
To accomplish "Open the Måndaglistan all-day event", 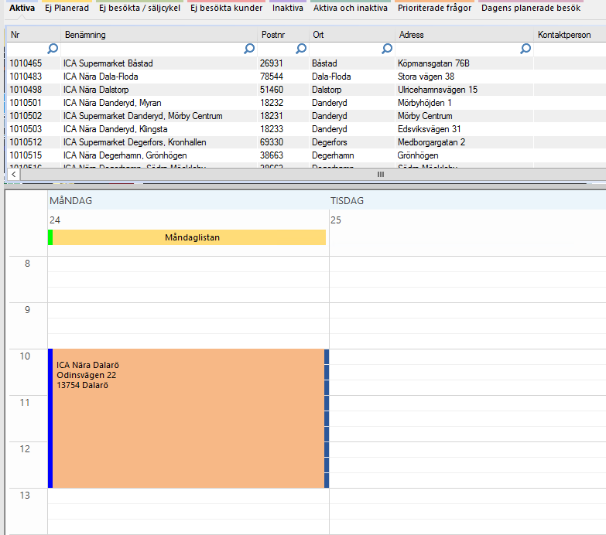I will tap(187, 237).
